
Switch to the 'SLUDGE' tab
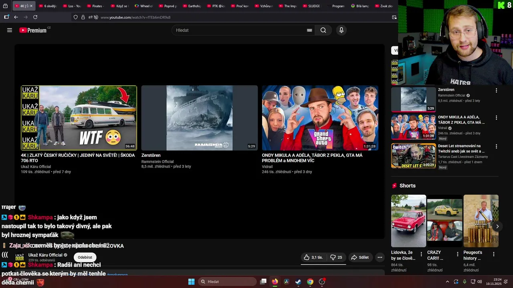tap(311, 6)
